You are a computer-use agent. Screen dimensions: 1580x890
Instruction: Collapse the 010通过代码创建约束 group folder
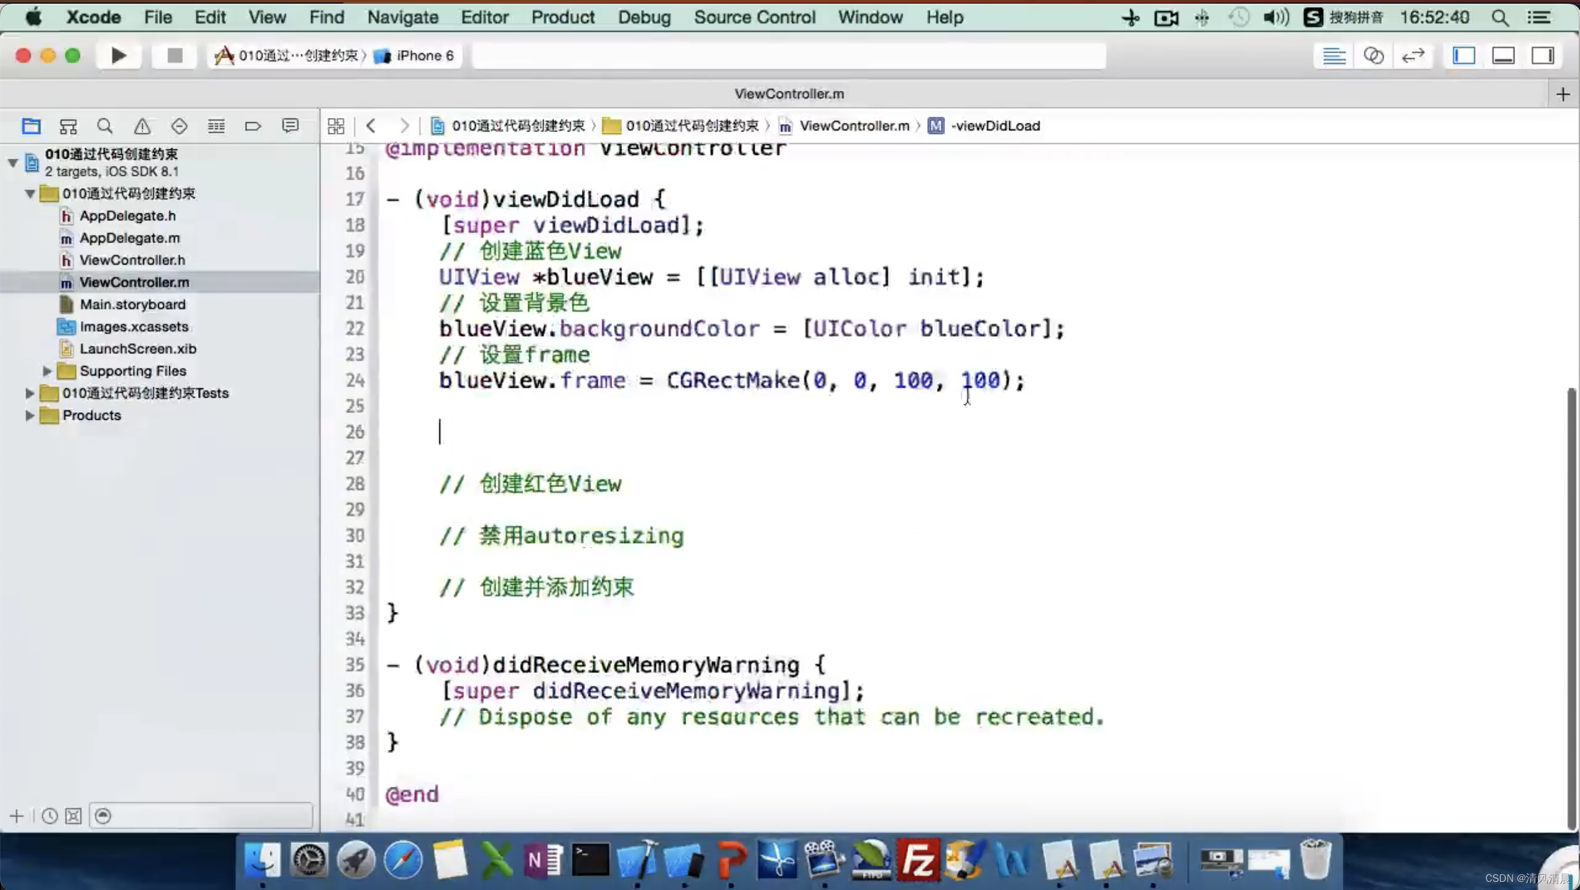(30, 194)
